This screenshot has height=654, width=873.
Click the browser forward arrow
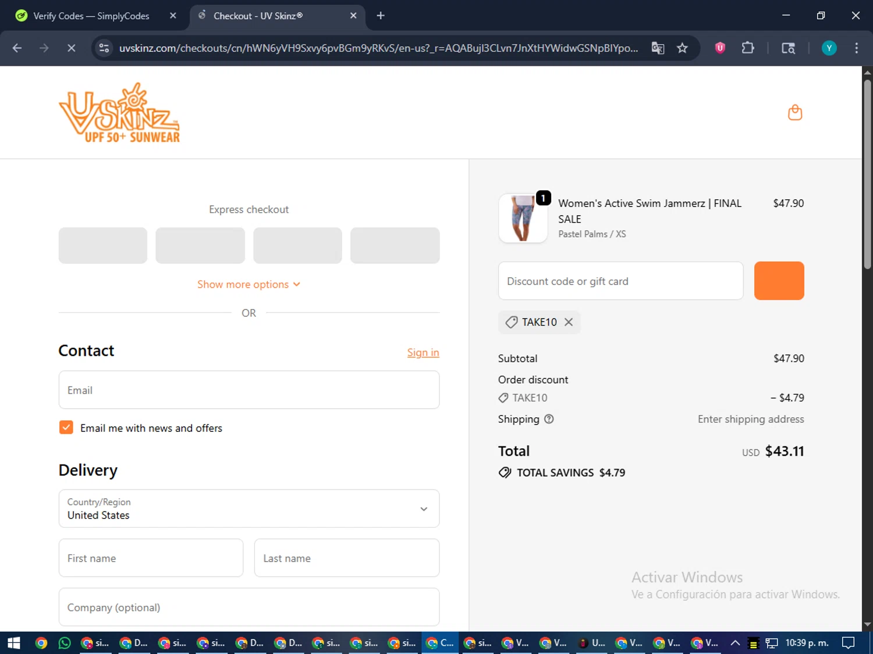pyautogui.click(x=44, y=48)
